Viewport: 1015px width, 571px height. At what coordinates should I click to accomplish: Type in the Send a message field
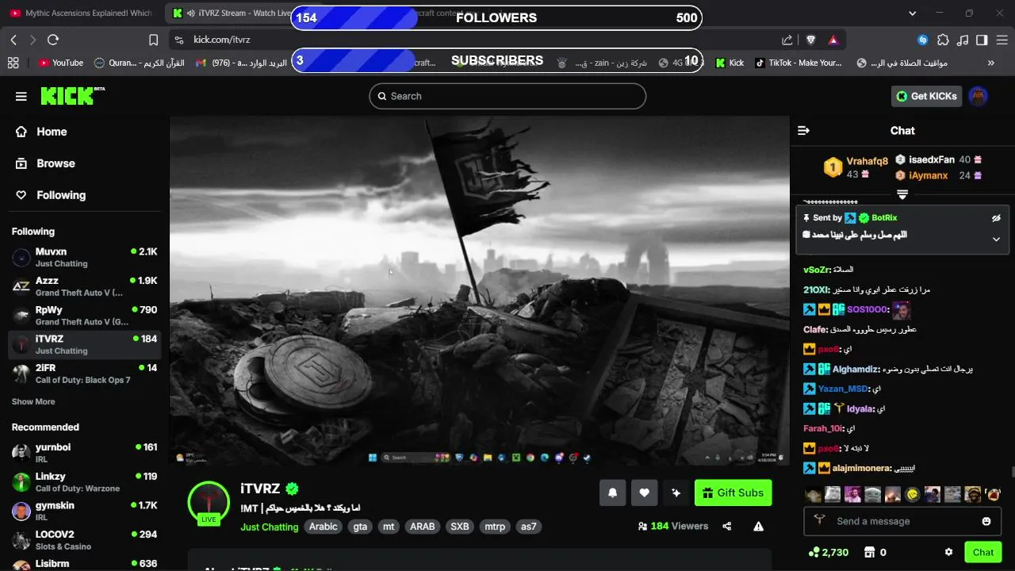pos(904,521)
